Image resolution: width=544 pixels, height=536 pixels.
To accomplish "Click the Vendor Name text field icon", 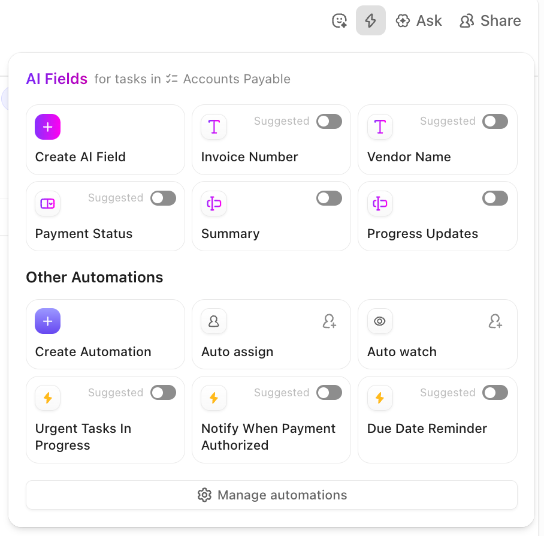I will coord(380,127).
